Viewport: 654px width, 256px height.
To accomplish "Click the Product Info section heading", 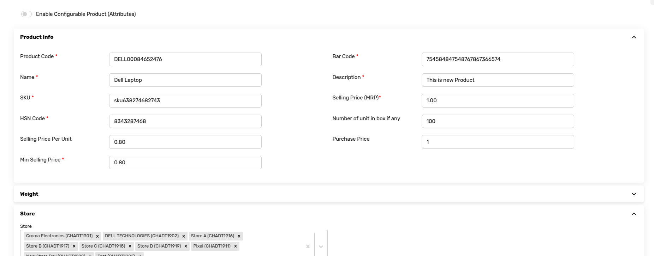I will (37, 37).
